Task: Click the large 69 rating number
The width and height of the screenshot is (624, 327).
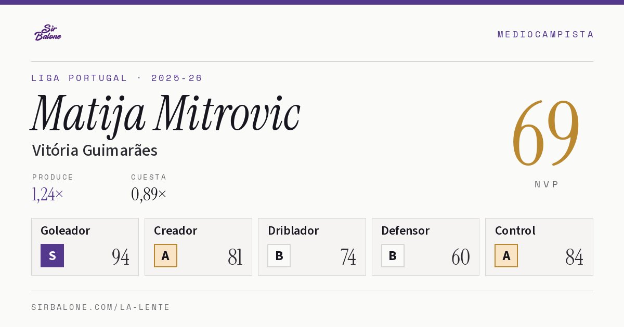Action: (546, 133)
